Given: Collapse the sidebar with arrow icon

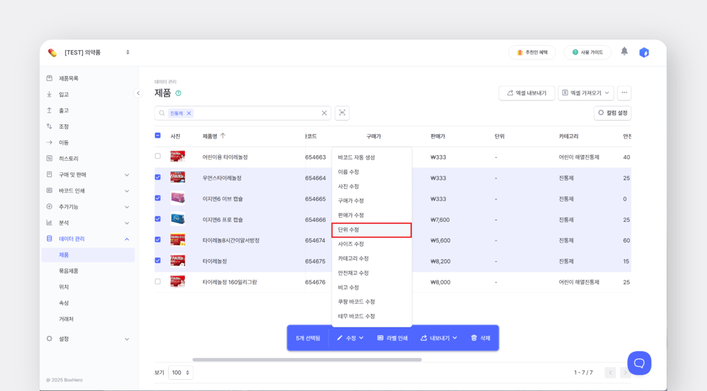Looking at the screenshot, I should [138, 93].
